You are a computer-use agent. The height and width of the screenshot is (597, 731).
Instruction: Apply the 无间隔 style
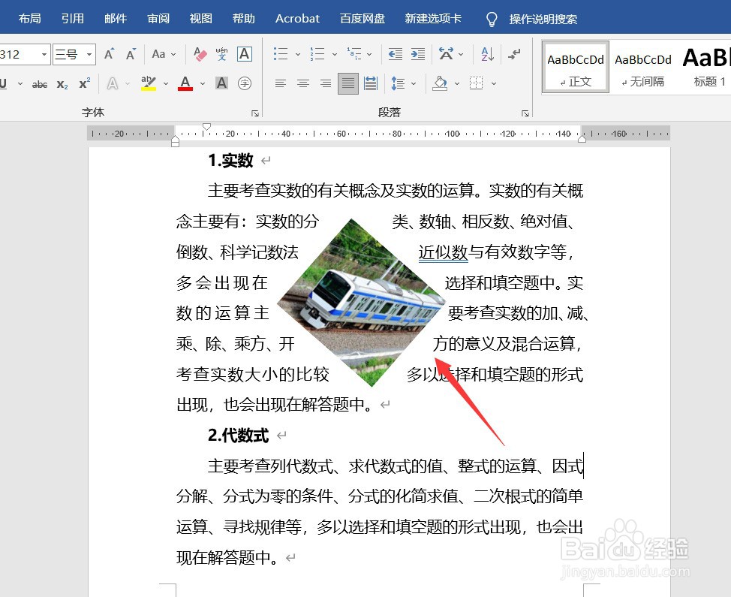(642, 68)
